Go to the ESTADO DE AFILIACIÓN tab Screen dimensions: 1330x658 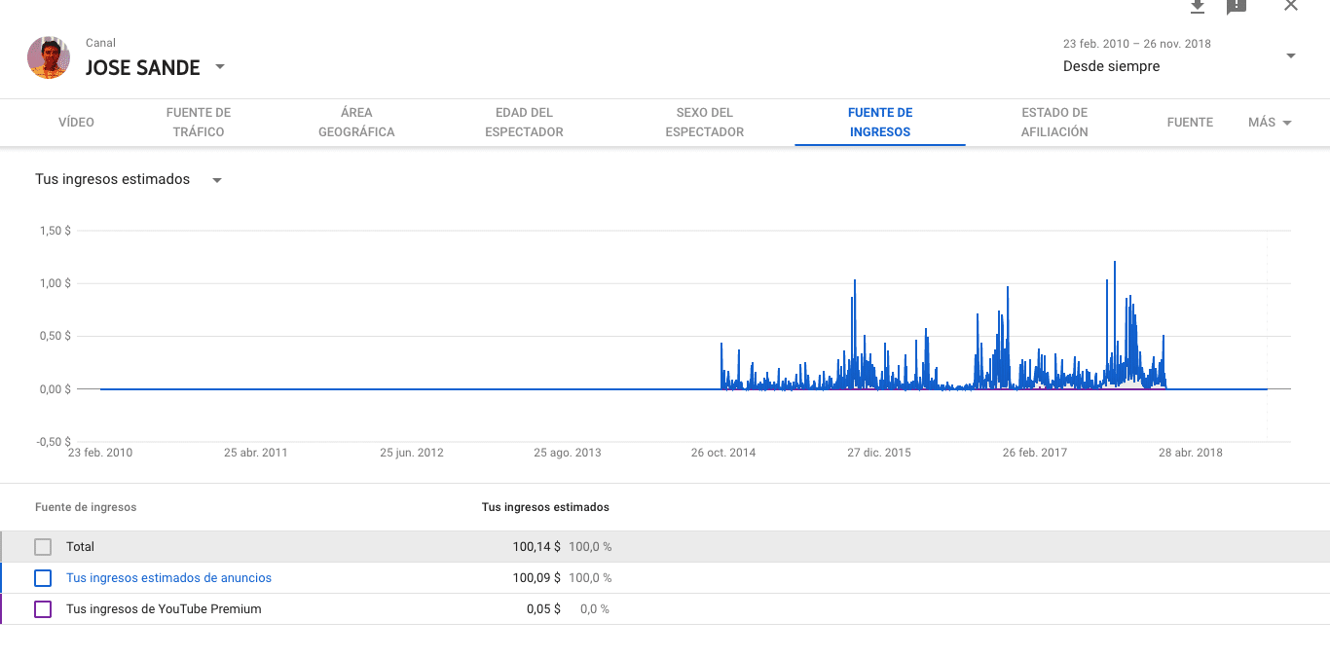point(1054,123)
